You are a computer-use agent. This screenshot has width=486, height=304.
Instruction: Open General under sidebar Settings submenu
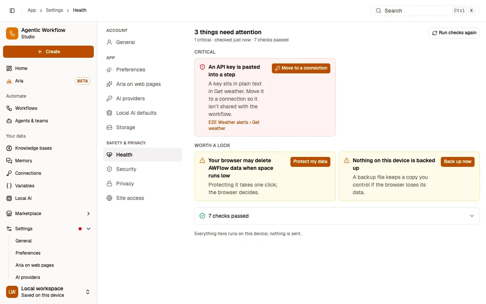click(x=24, y=241)
